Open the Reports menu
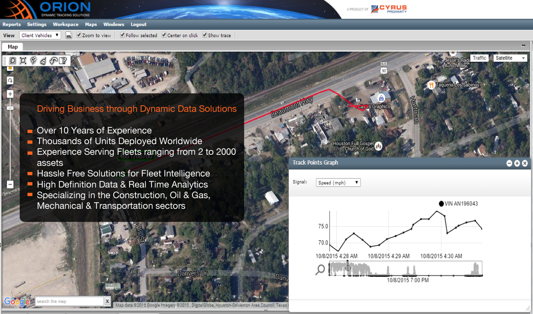 click(11, 25)
